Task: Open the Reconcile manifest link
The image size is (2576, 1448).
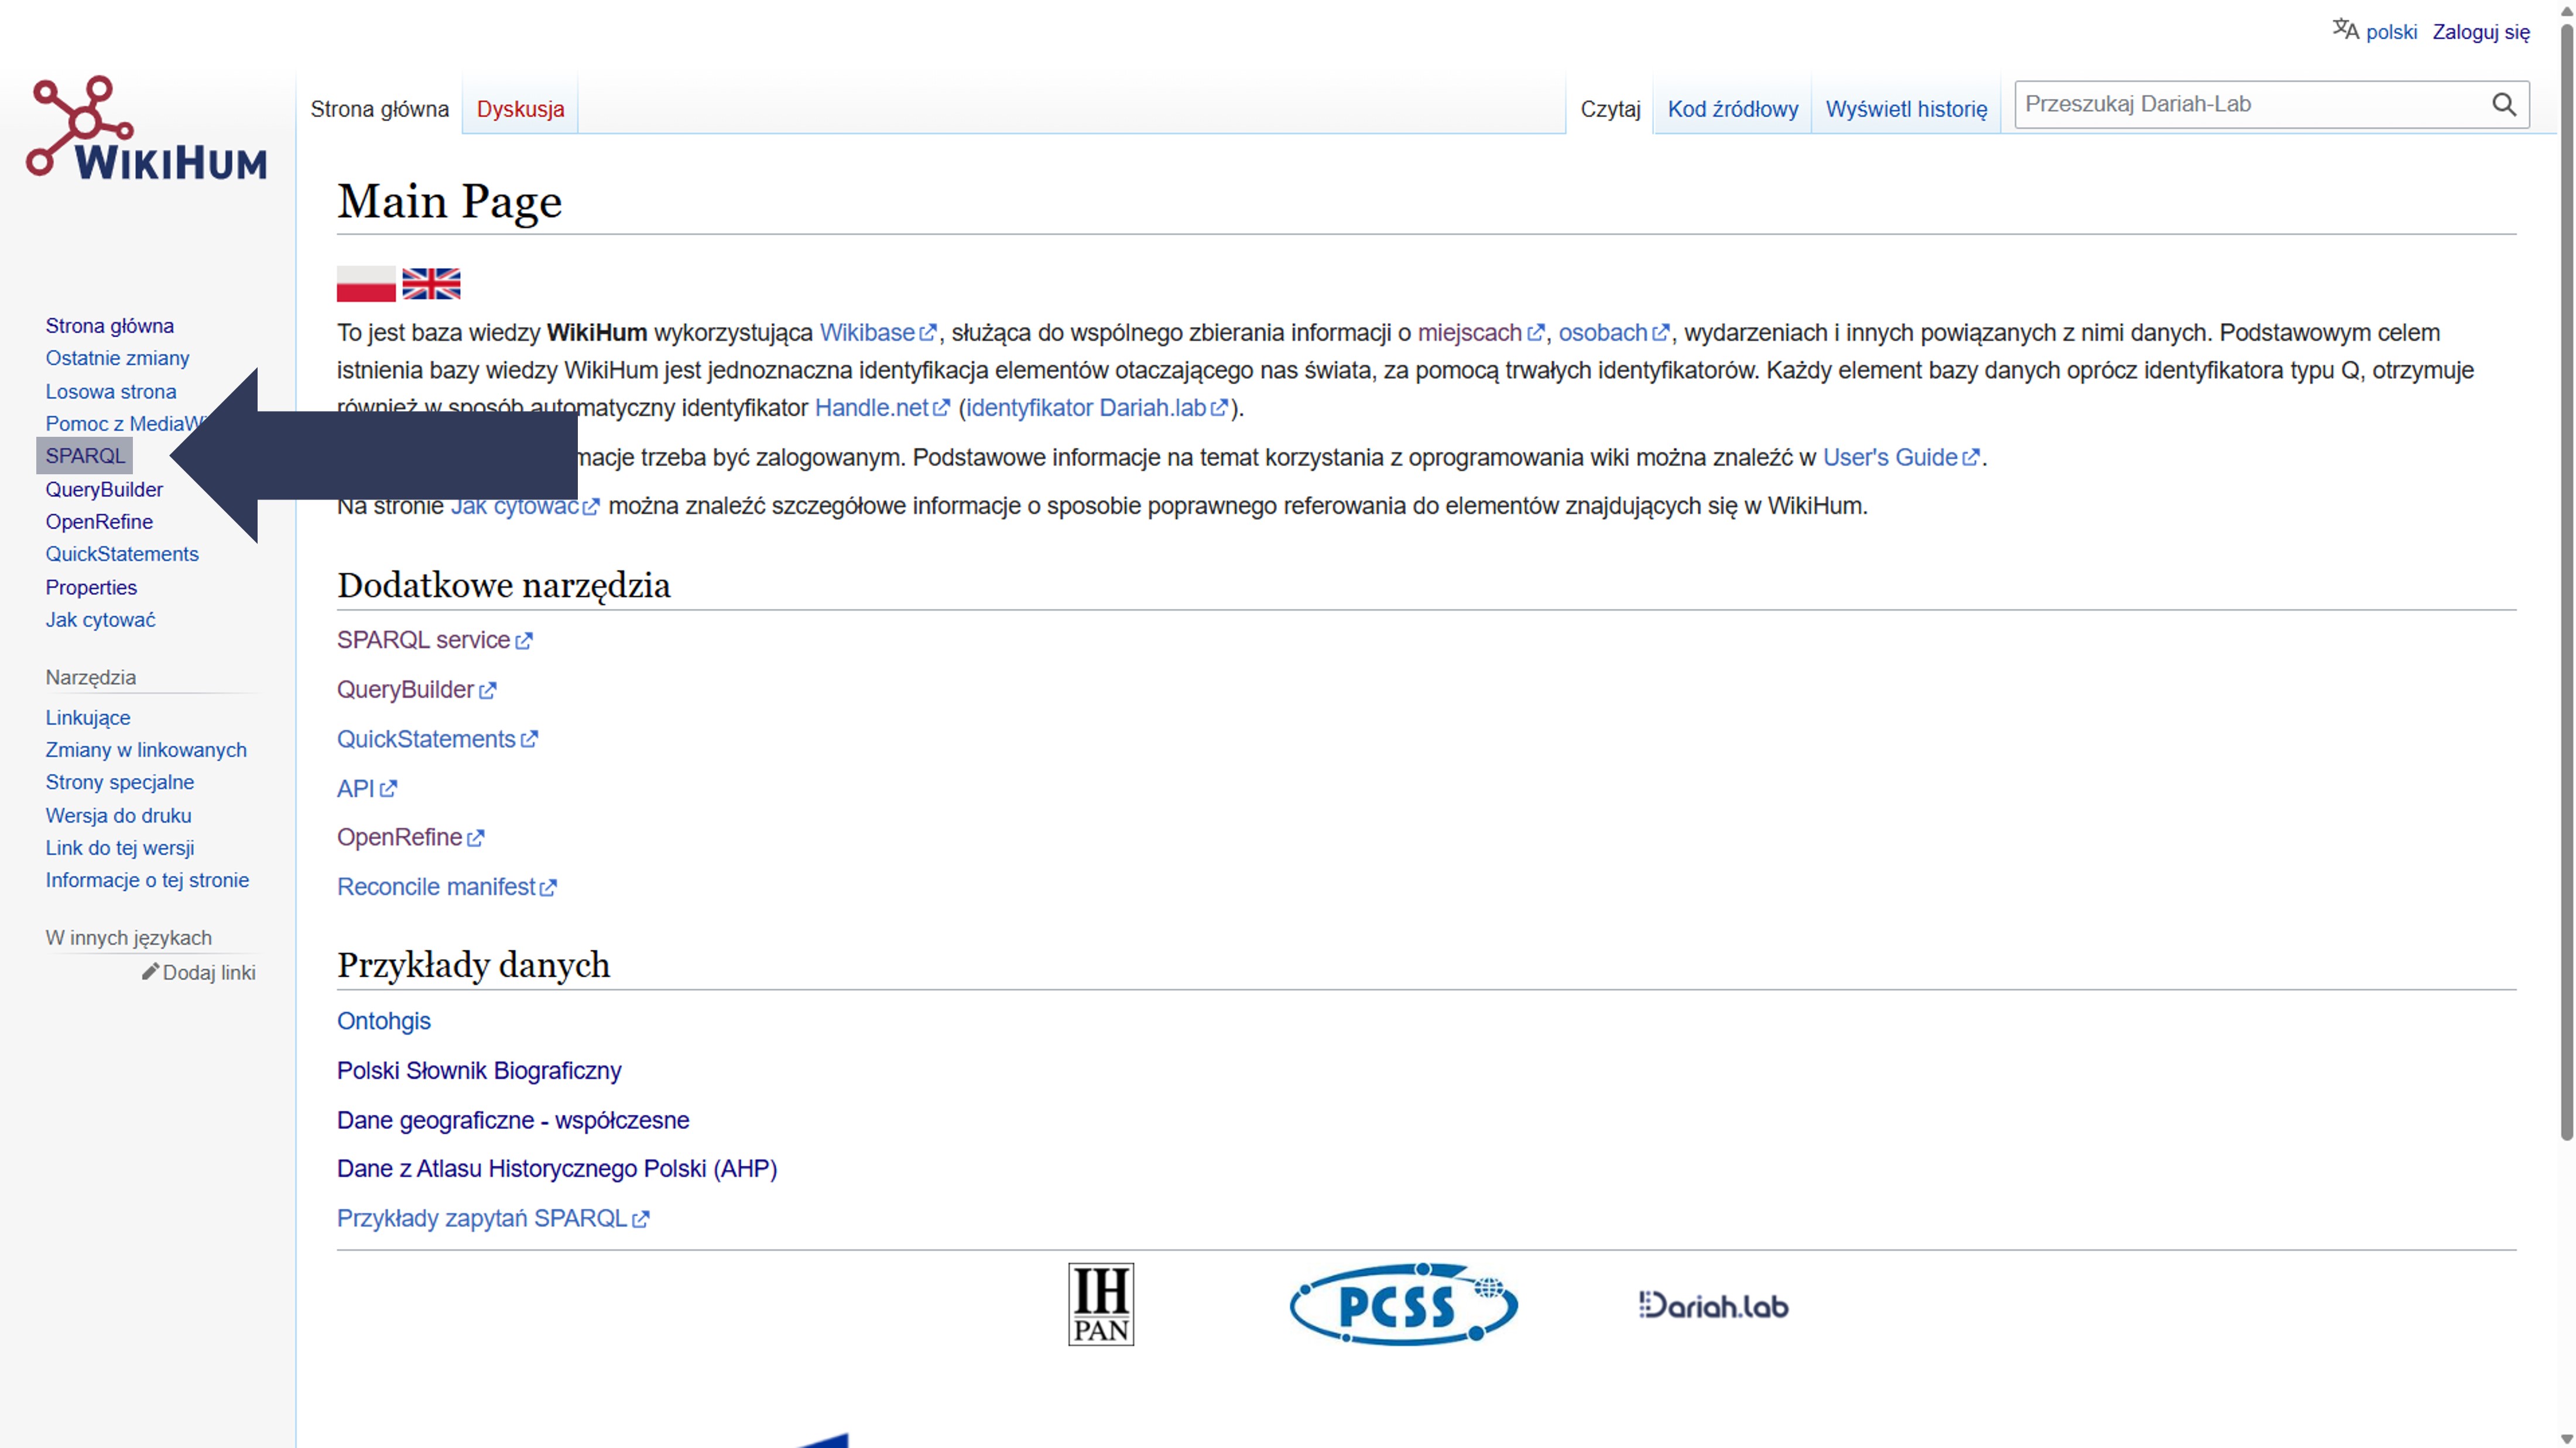Action: [436, 887]
